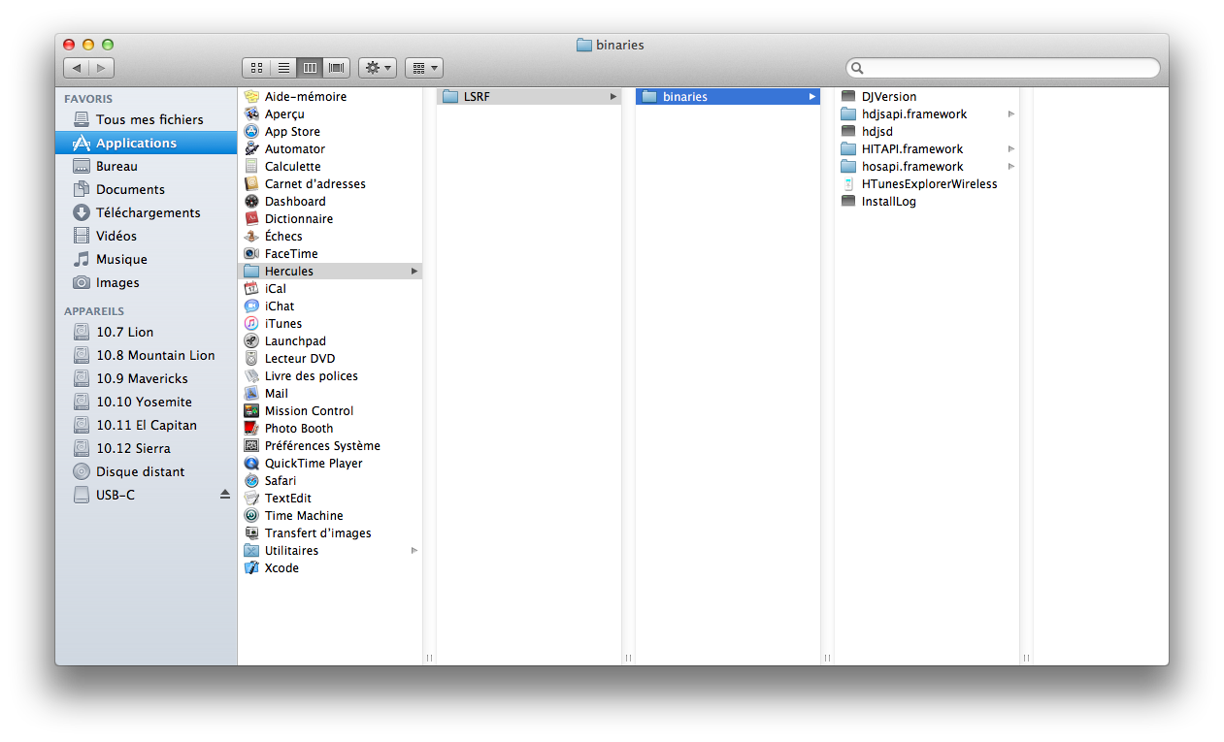Select Livre des polices application

click(331, 375)
